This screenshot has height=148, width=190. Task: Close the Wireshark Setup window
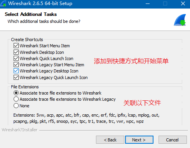click(x=183, y=3)
